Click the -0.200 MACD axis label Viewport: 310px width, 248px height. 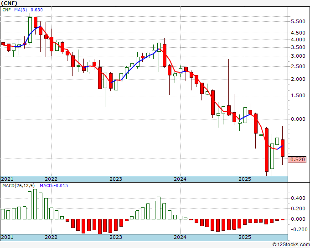click(x=298, y=229)
